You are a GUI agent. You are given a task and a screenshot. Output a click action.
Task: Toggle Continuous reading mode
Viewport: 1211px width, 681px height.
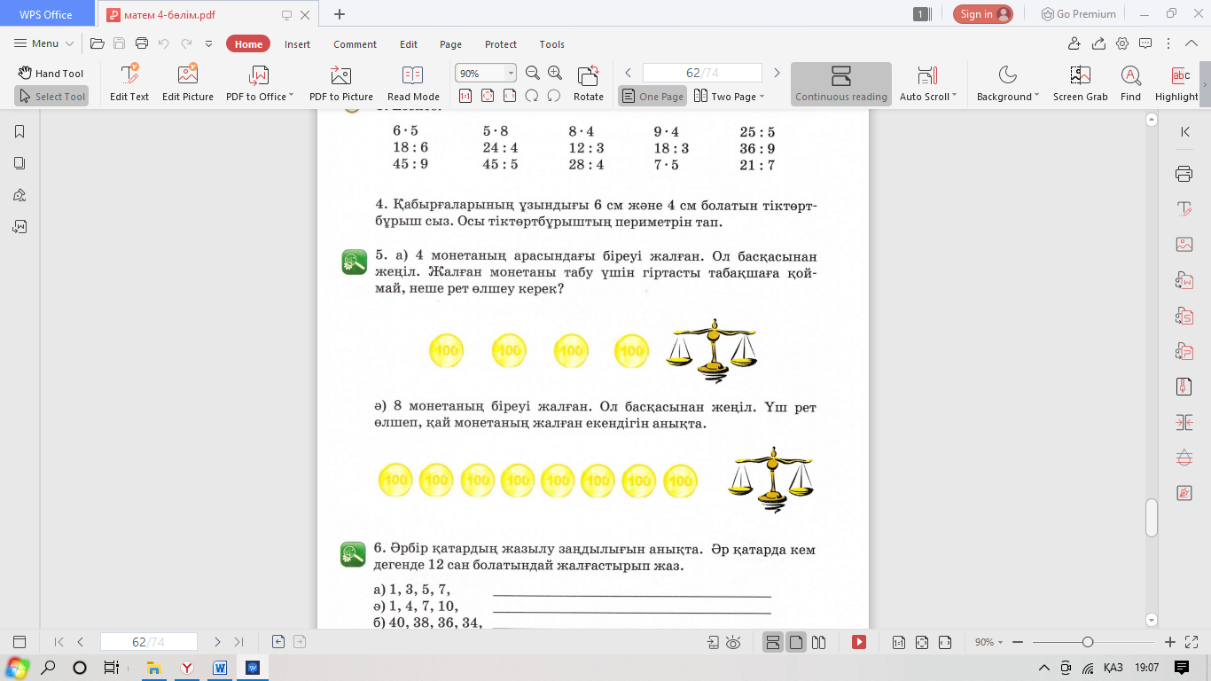(840, 84)
